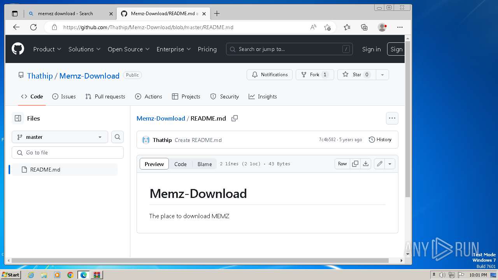Open the Raw file view
The height and width of the screenshot is (280, 498).
[x=342, y=164]
